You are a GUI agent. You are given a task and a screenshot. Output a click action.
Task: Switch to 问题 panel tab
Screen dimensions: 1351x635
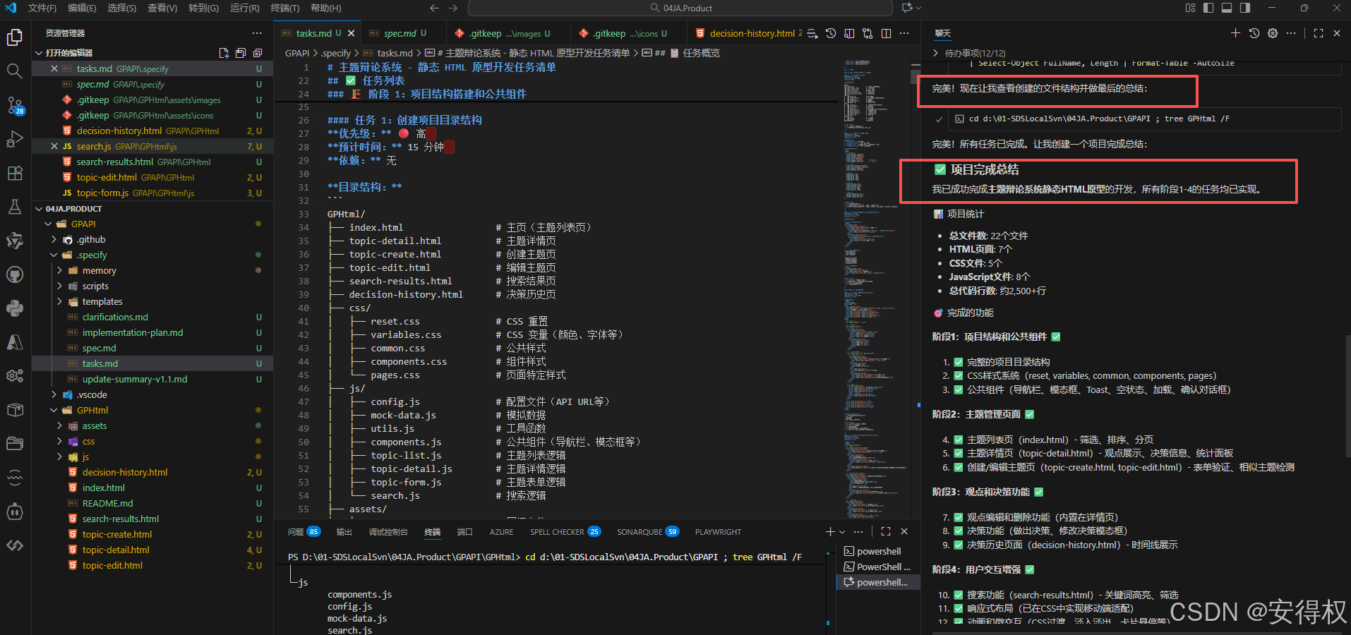304,532
